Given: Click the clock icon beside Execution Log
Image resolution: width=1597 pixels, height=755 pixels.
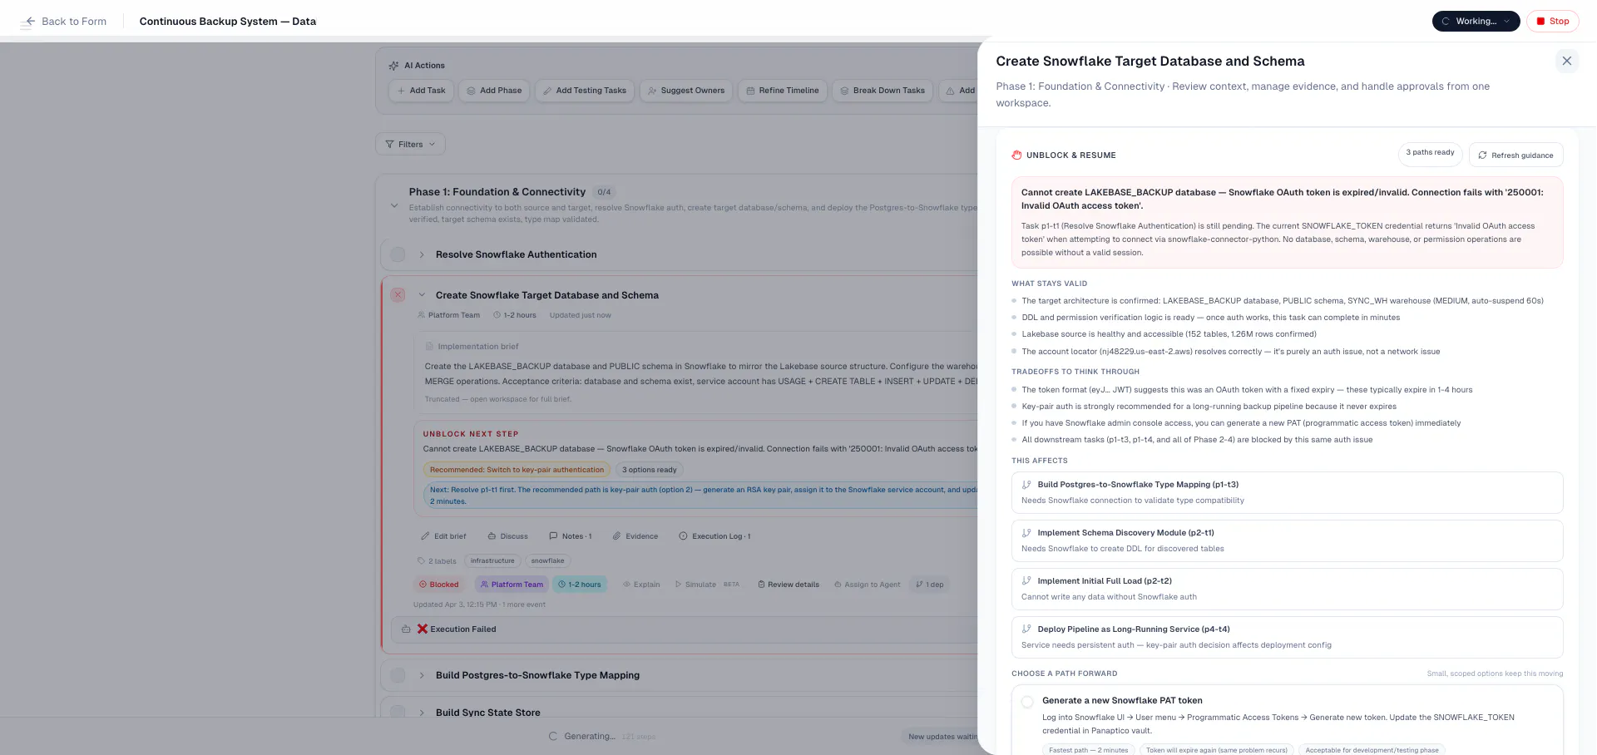Looking at the screenshot, I should click(x=683, y=536).
